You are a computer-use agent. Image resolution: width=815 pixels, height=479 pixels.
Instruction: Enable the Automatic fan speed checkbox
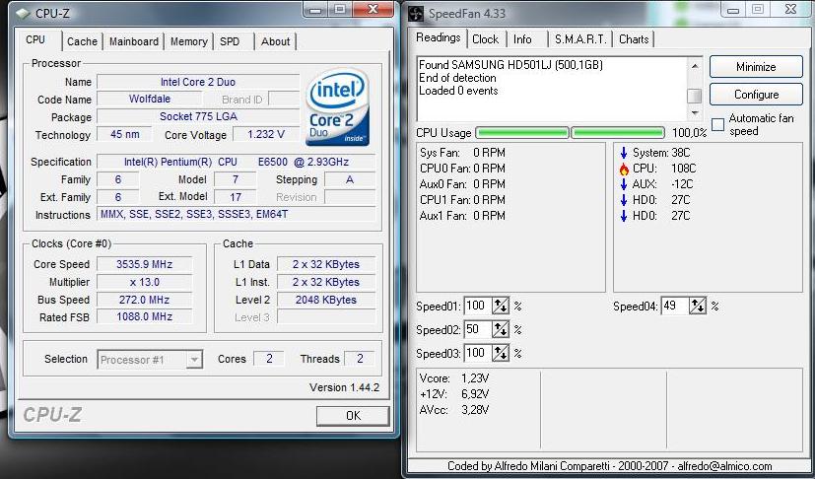point(717,124)
